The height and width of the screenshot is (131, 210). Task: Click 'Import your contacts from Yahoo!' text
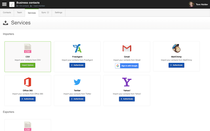pyautogui.click(x=127, y=94)
